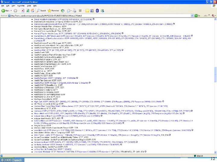Open the Iowa Medicaid link
The width and height of the screenshot is (217, 162).
[x=112, y=130]
